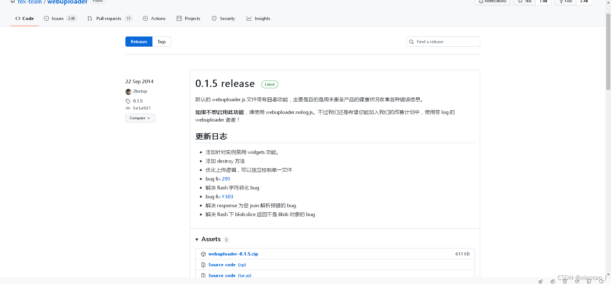Open the Compare dropdown
611x284 pixels.
140,118
